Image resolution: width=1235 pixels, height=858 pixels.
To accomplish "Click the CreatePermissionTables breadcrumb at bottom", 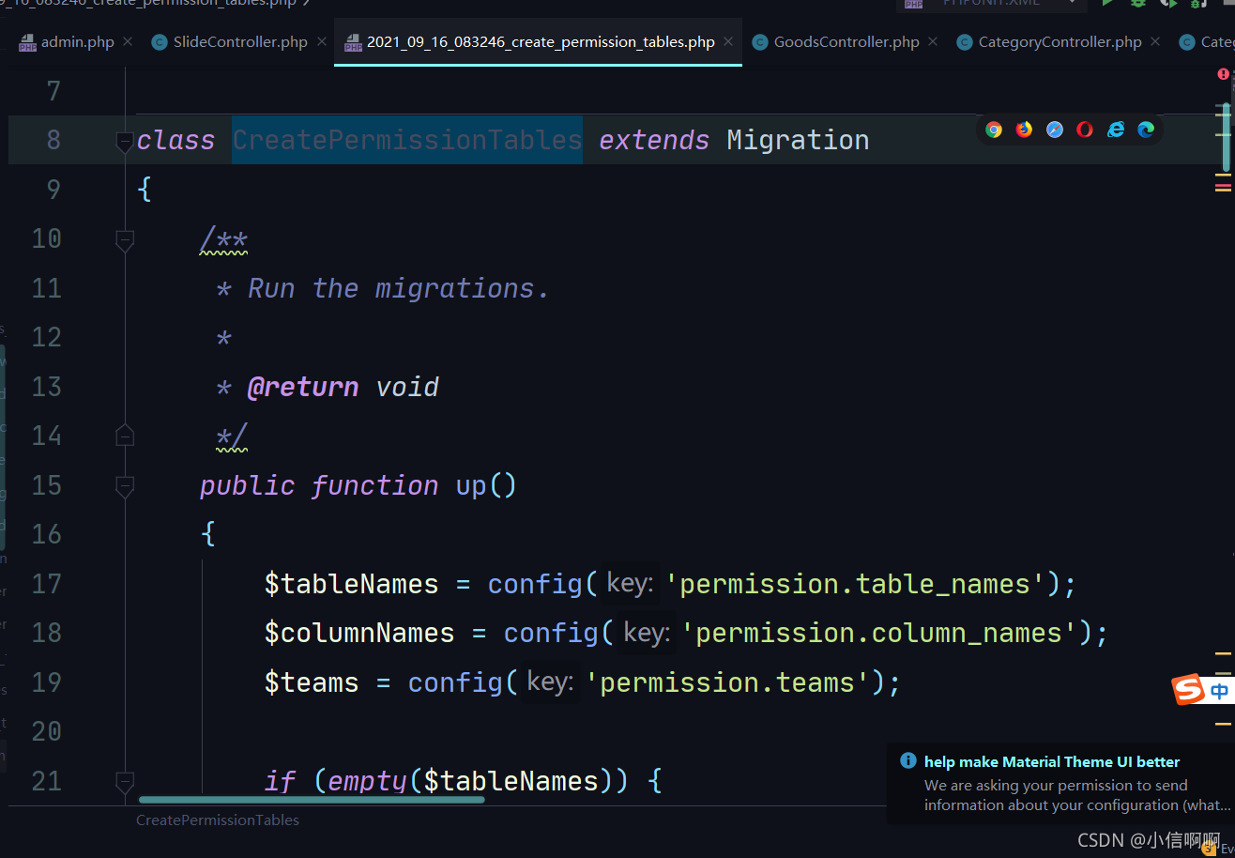I will 218,820.
